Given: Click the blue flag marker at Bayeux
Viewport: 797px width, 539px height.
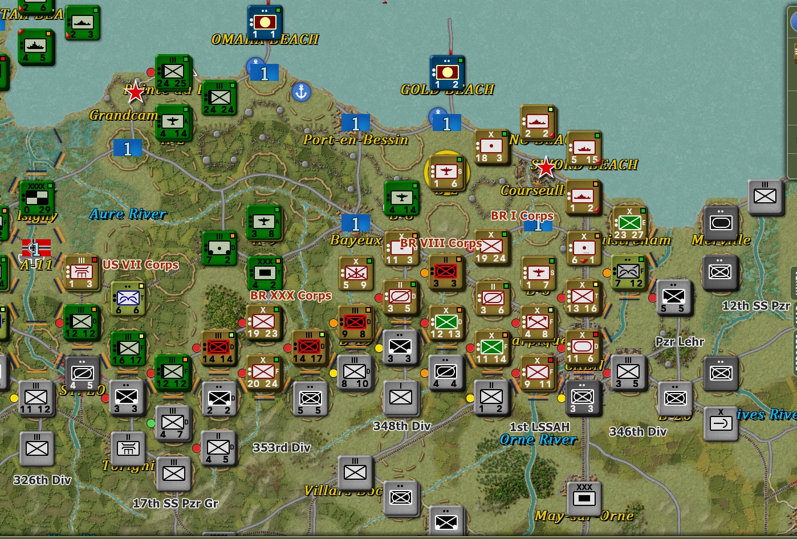Looking at the screenshot, I should click(356, 223).
